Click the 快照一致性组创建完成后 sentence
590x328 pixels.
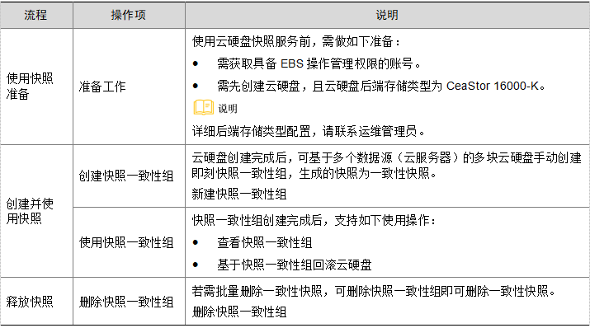tap(314, 220)
